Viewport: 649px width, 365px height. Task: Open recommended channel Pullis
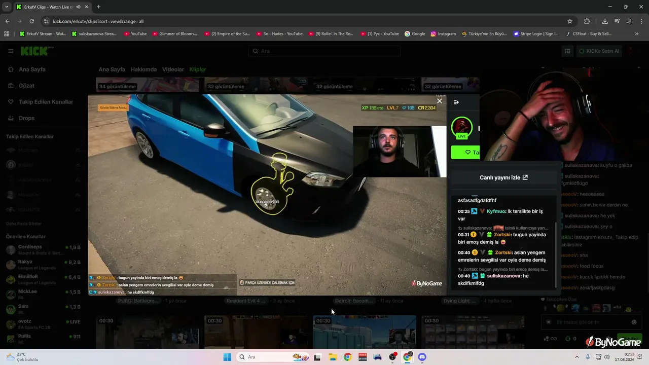click(x=43, y=338)
